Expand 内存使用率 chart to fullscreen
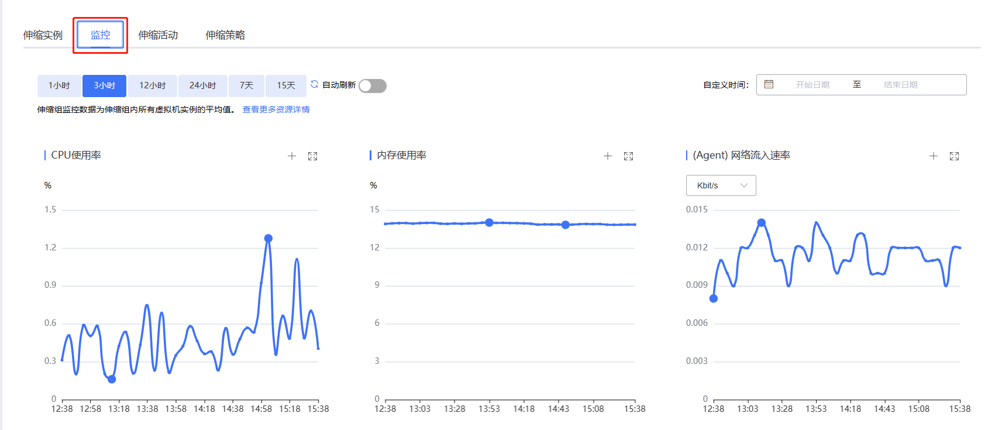This screenshot has width=1002, height=430. pyautogui.click(x=629, y=156)
